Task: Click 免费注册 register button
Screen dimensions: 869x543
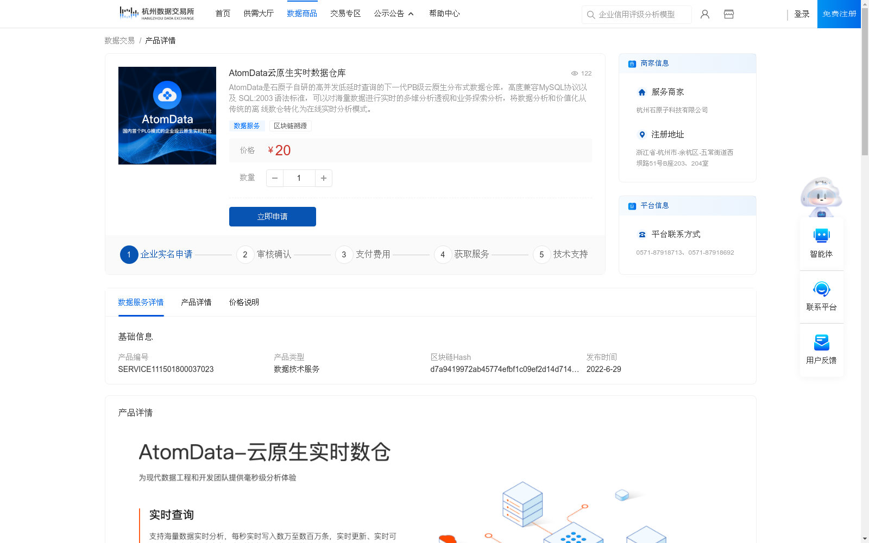Action: point(839,14)
